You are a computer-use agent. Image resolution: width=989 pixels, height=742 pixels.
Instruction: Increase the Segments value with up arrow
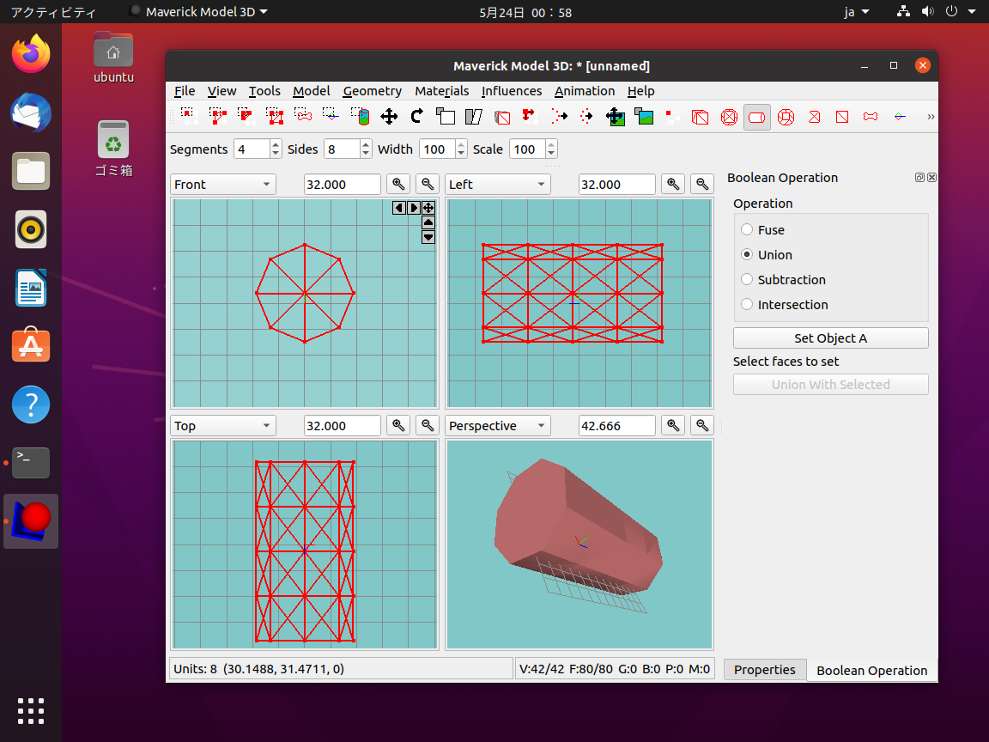point(276,144)
